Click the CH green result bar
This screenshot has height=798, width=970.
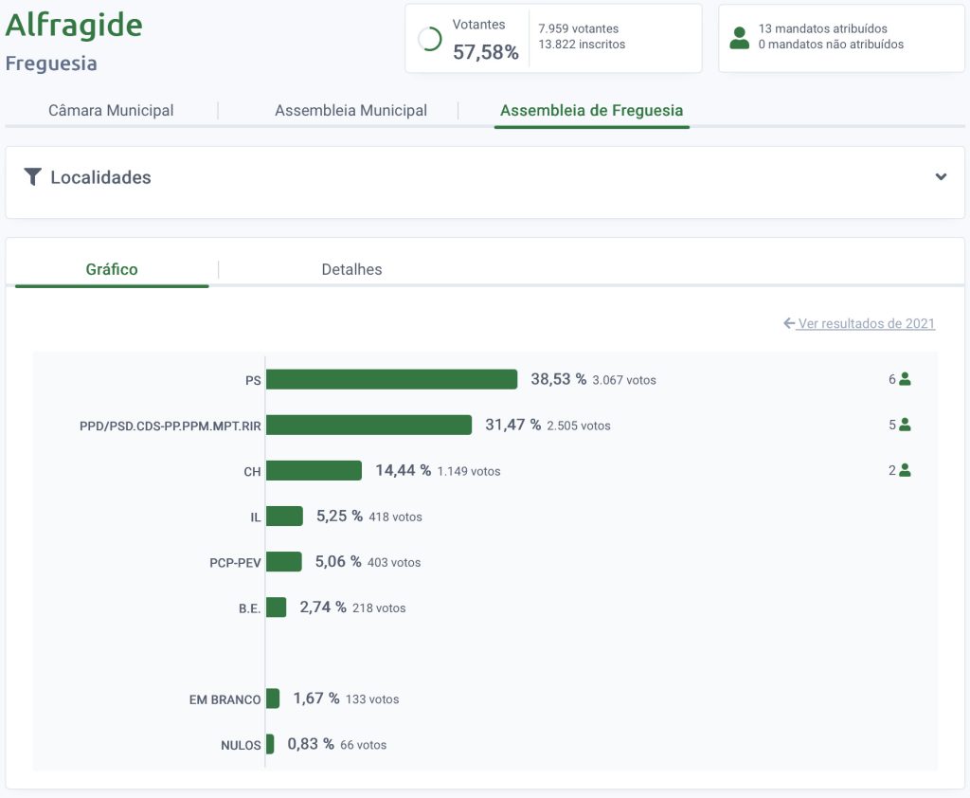[x=314, y=471]
